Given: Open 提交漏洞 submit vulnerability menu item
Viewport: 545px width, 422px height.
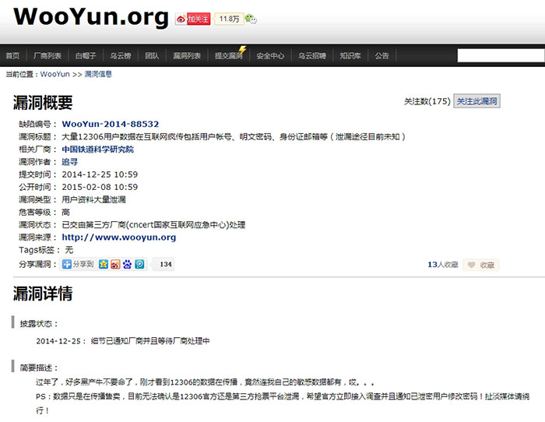Looking at the screenshot, I should (x=229, y=56).
